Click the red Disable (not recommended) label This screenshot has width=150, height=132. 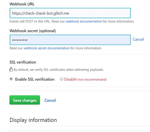tap(85, 79)
